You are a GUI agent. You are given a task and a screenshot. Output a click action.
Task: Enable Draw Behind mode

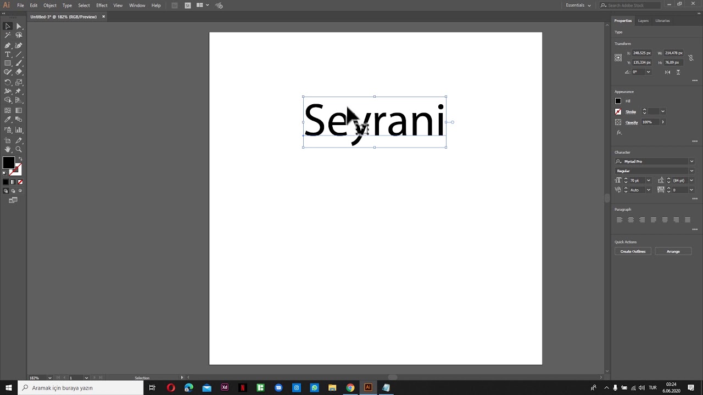click(x=13, y=191)
